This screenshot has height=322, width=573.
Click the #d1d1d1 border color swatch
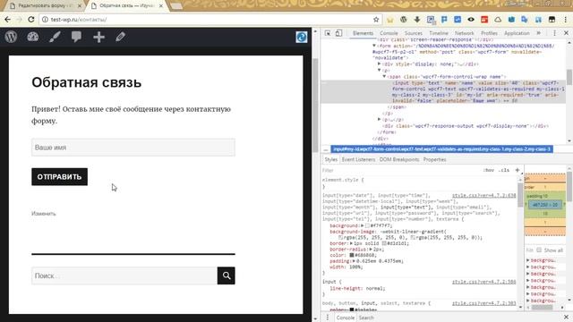[384, 243]
